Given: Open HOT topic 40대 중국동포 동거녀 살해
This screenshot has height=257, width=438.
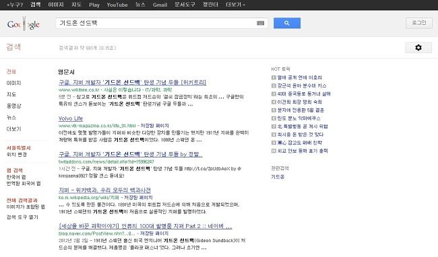Looking at the screenshot, I should pyautogui.click(x=304, y=94).
